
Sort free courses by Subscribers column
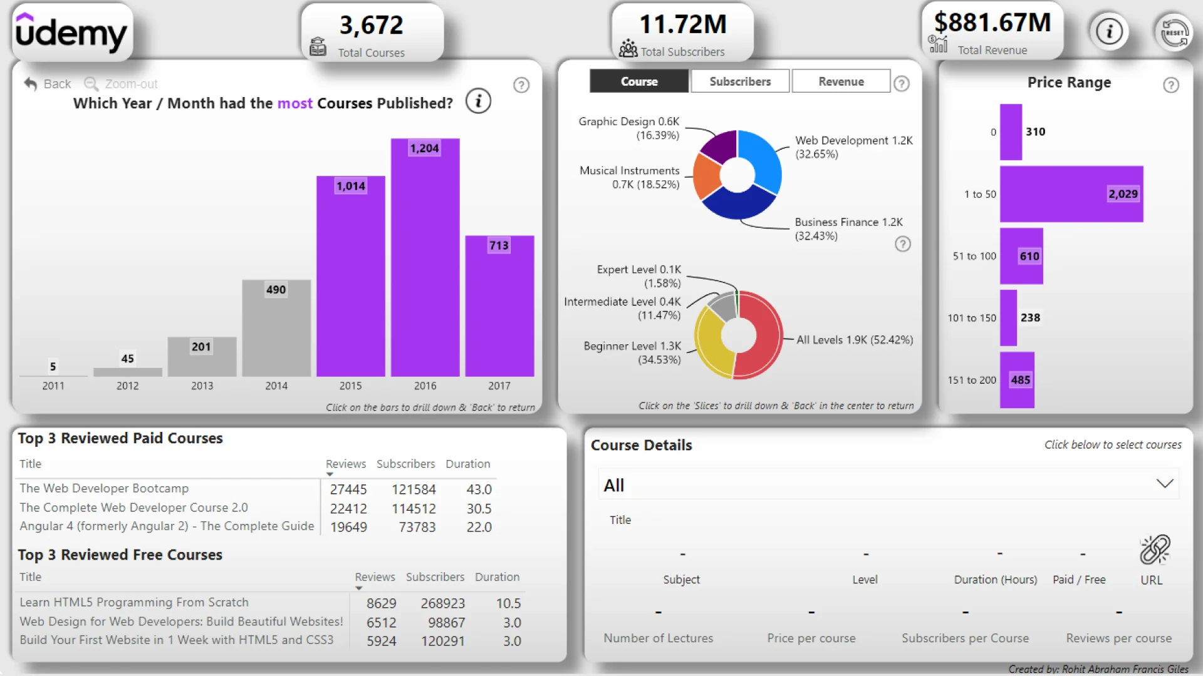[435, 577]
